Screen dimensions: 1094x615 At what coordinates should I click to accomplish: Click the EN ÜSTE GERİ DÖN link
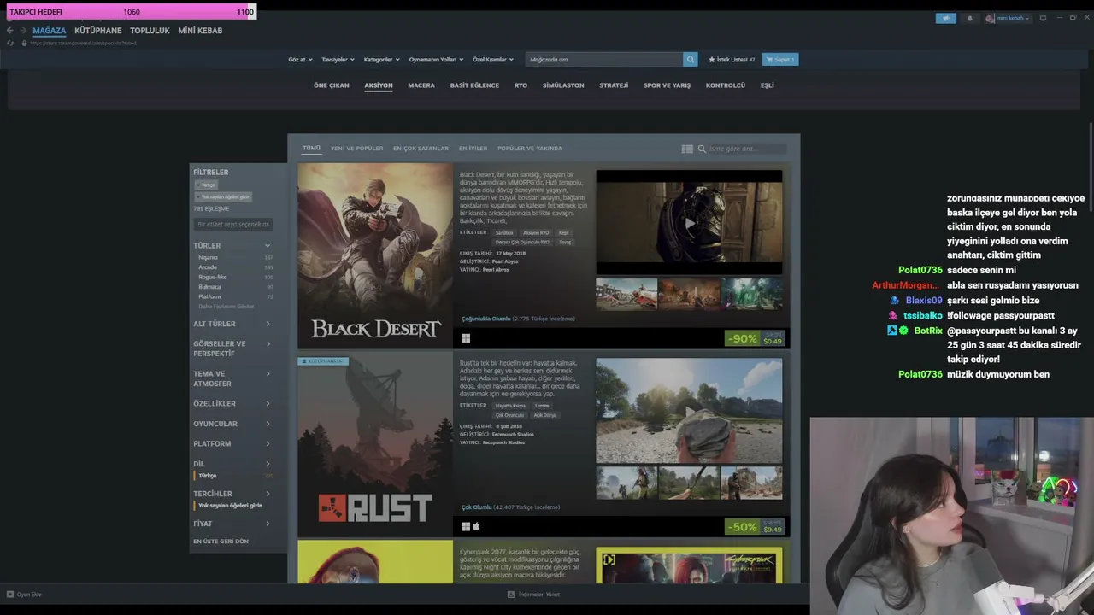pos(221,542)
